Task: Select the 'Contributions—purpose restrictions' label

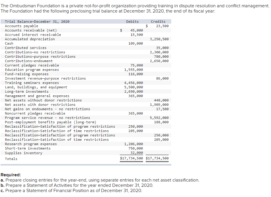Action: [40, 57]
